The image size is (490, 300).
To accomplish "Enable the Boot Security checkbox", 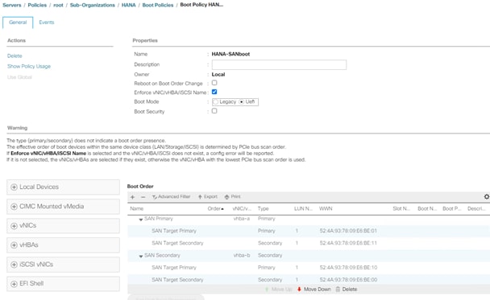I will tap(214, 111).
